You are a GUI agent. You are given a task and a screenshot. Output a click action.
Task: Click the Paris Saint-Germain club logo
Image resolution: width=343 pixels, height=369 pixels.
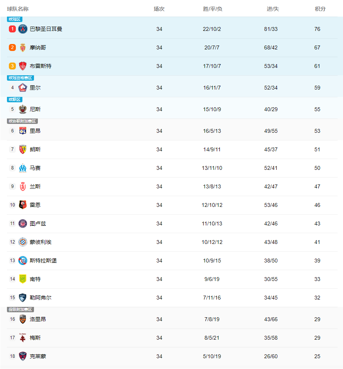tap(23, 29)
